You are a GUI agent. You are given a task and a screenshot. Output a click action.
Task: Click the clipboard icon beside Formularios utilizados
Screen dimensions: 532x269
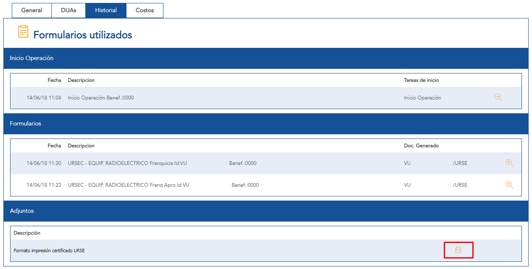24,32
